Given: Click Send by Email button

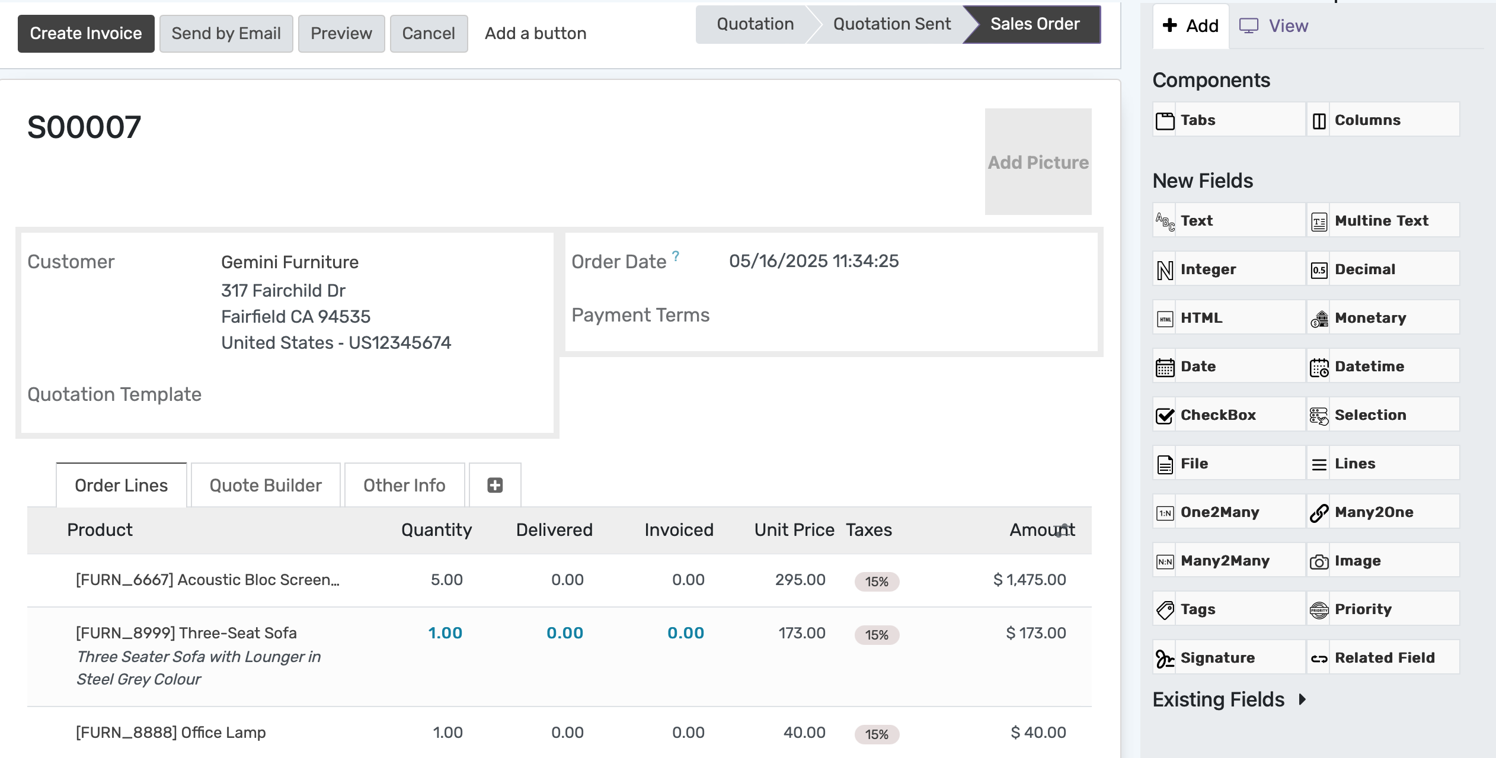Looking at the screenshot, I should (x=226, y=33).
